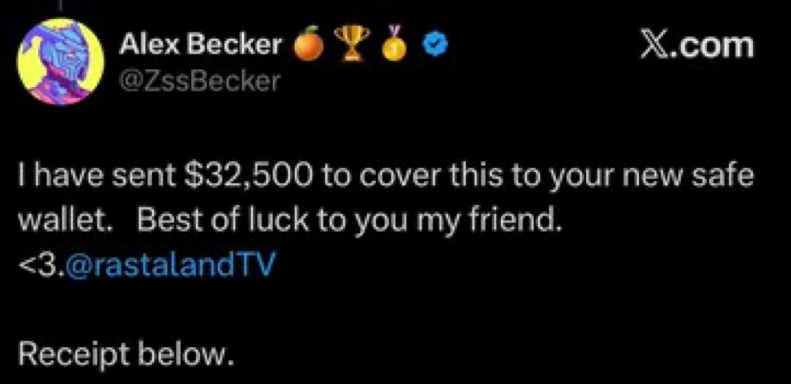791x384 pixels.
Task: Open Alex Becker's profile avatar
Action: click(x=61, y=61)
